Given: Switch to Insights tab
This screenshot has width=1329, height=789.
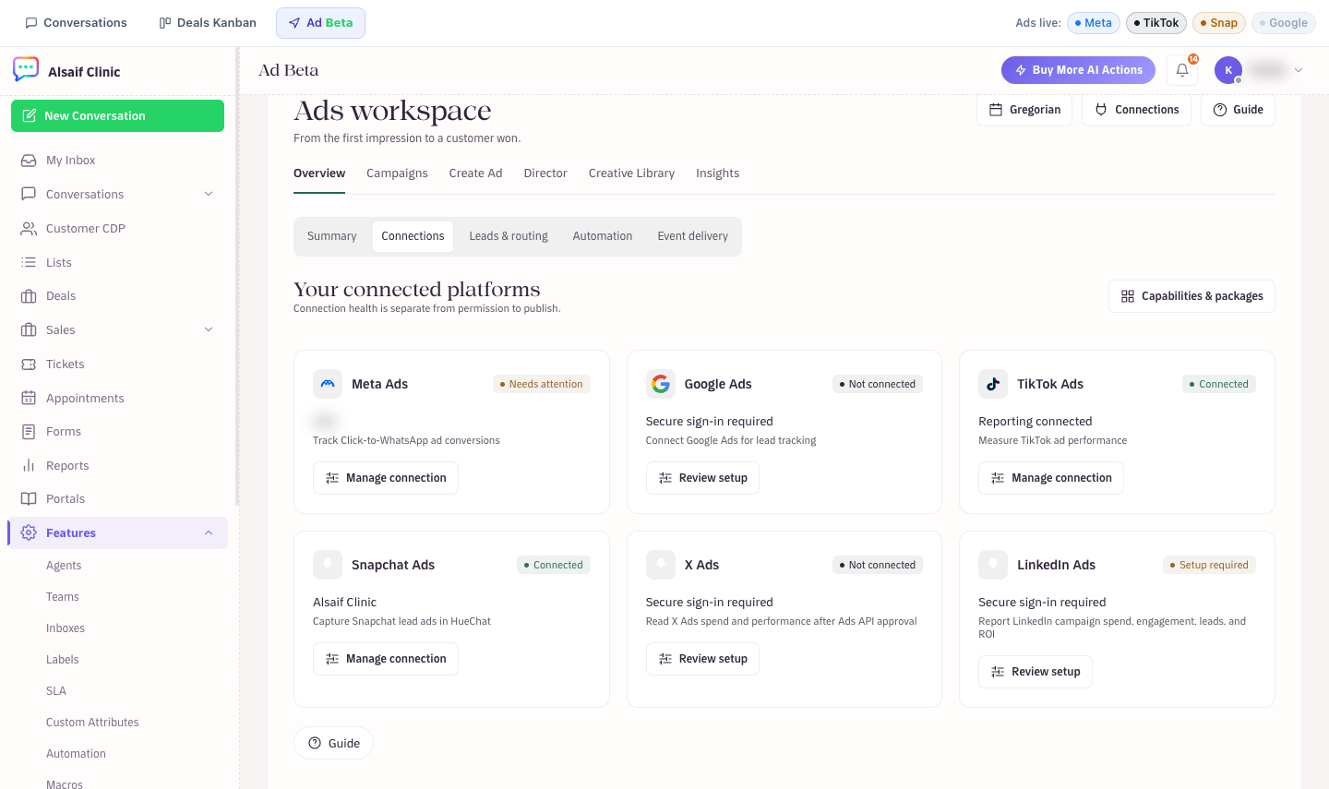Looking at the screenshot, I should 717,173.
